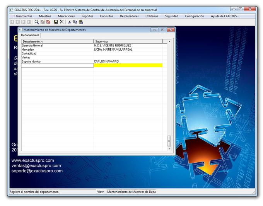Close the Mantenimiento de Departamentos window
Screen dimensions: 263x206
pos(171,30)
